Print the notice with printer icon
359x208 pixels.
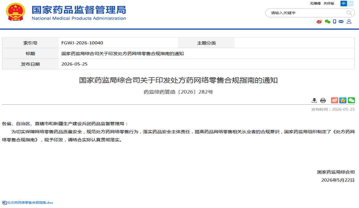click(x=323, y=100)
